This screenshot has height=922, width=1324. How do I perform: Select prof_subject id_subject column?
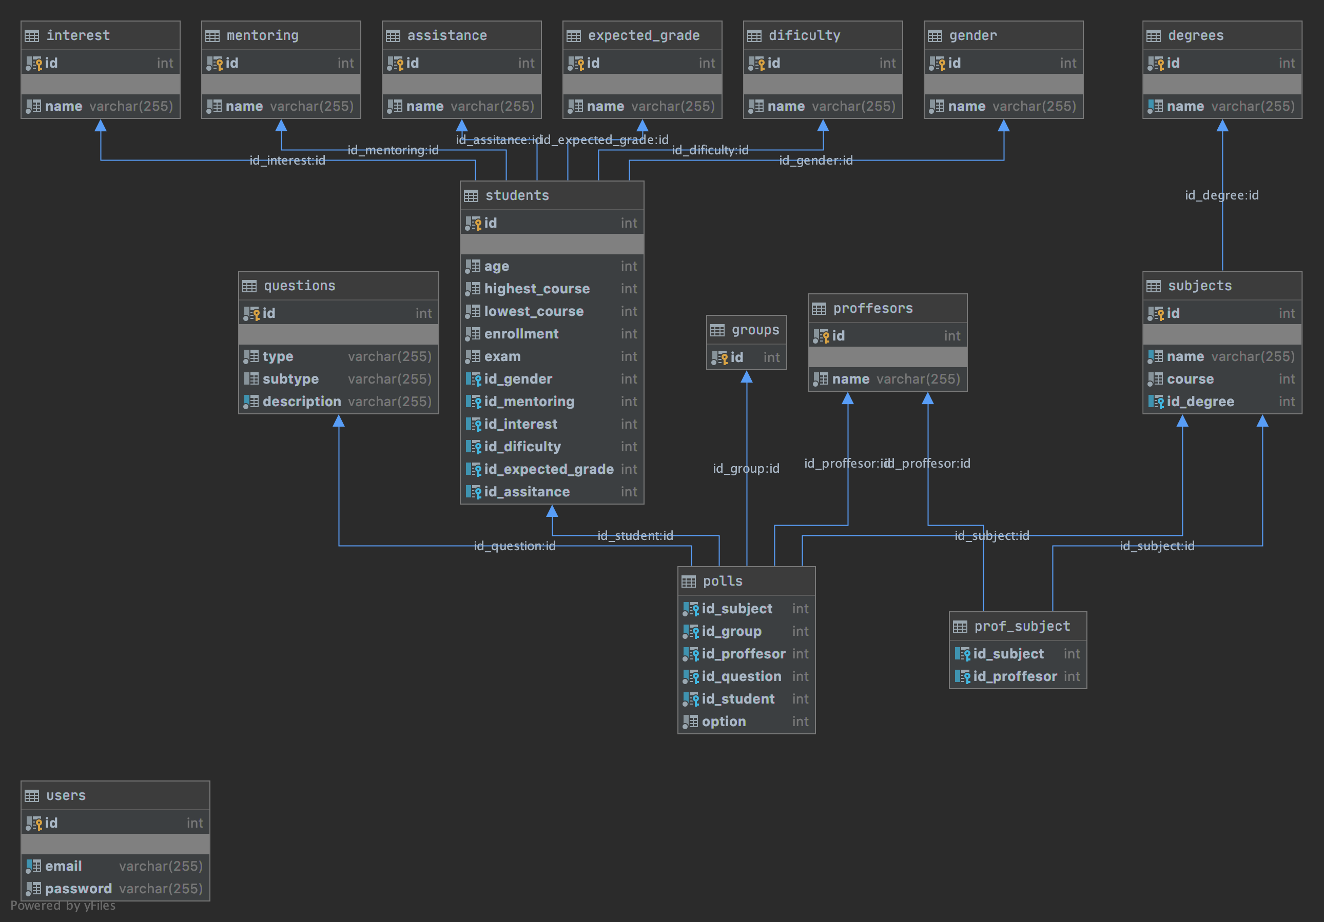coord(1018,654)
